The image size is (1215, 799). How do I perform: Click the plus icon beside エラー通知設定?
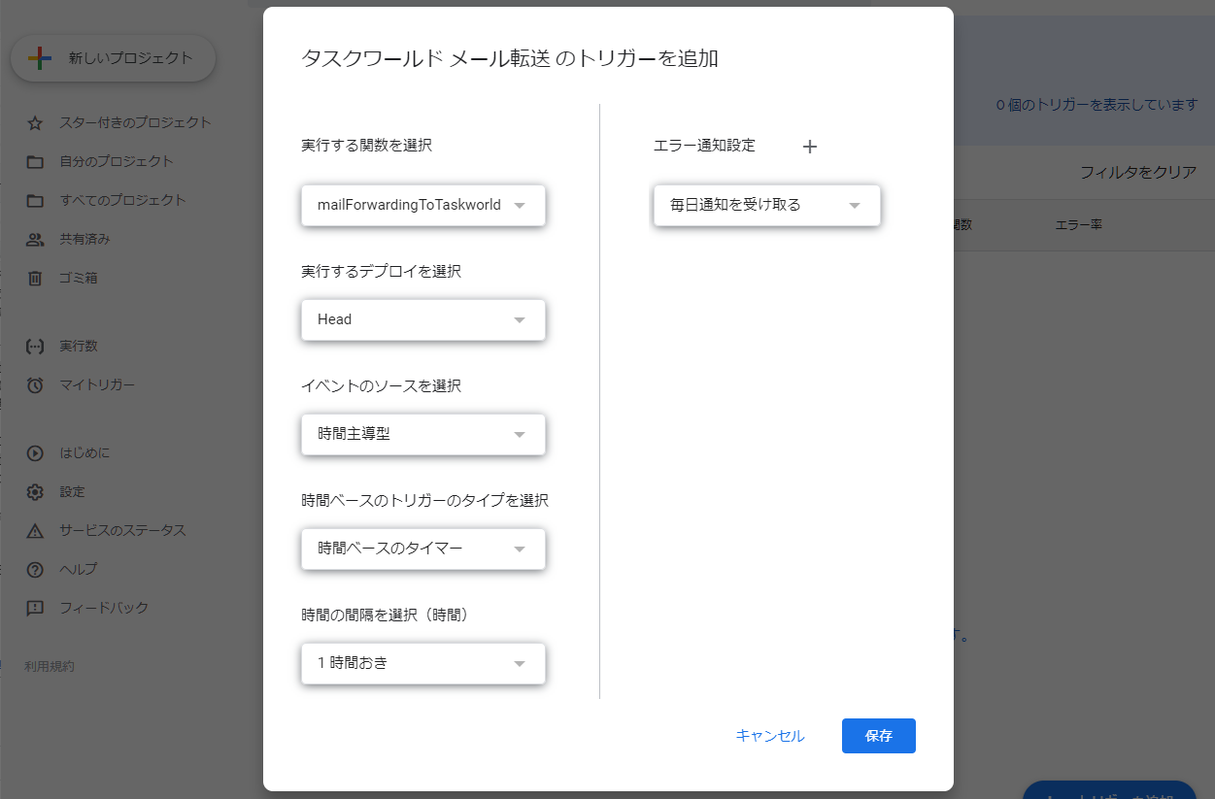810,147
